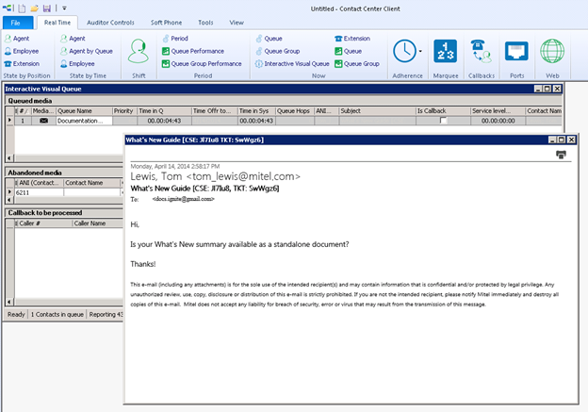
Task: Open the Web browser monitor
Action: tap(552, 51)
